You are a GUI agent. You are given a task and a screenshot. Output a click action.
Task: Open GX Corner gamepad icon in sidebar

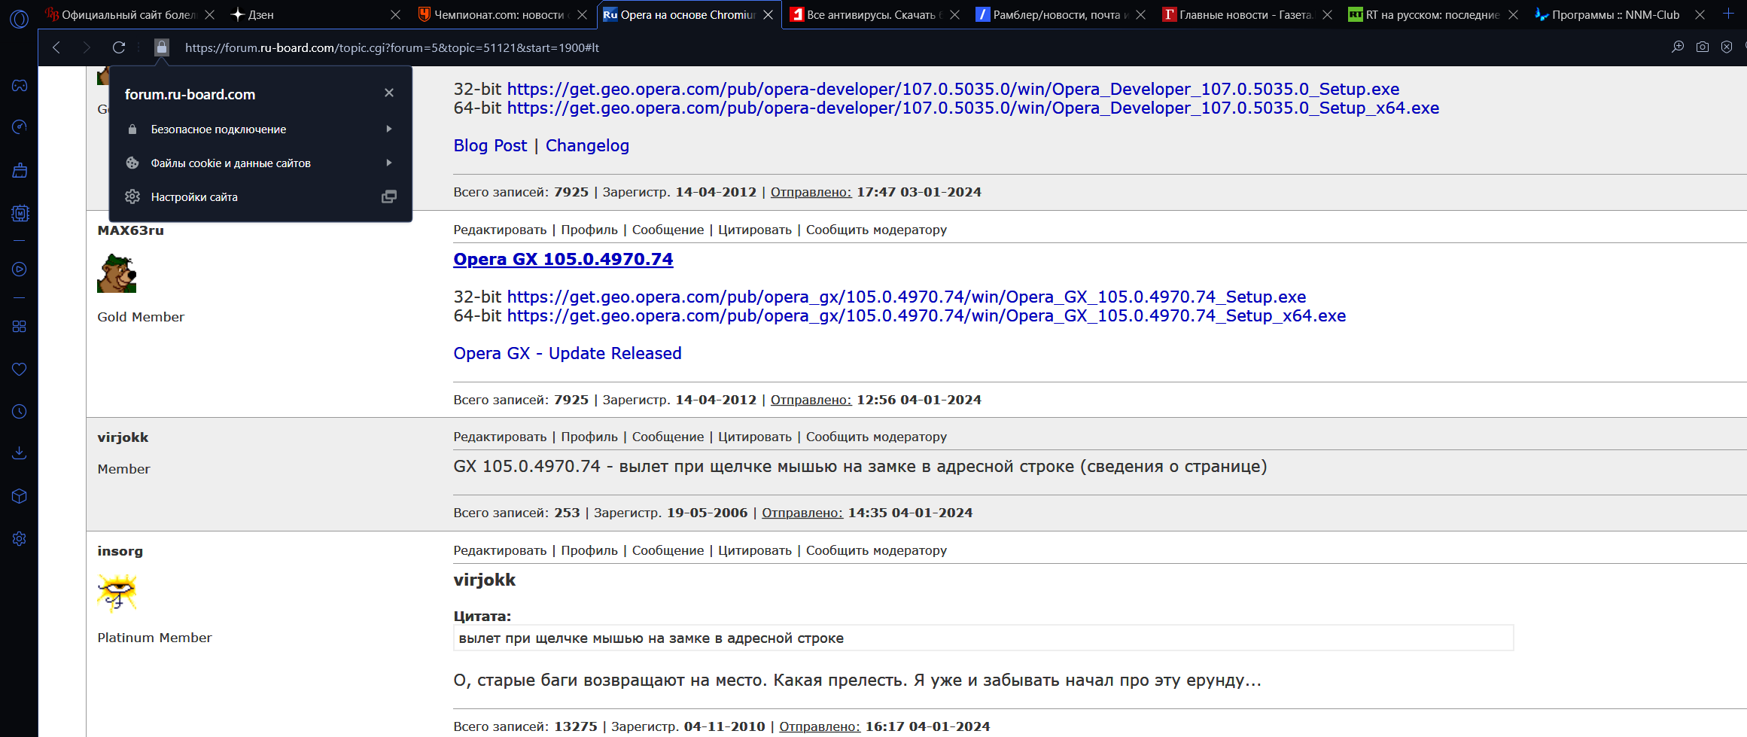20,85
